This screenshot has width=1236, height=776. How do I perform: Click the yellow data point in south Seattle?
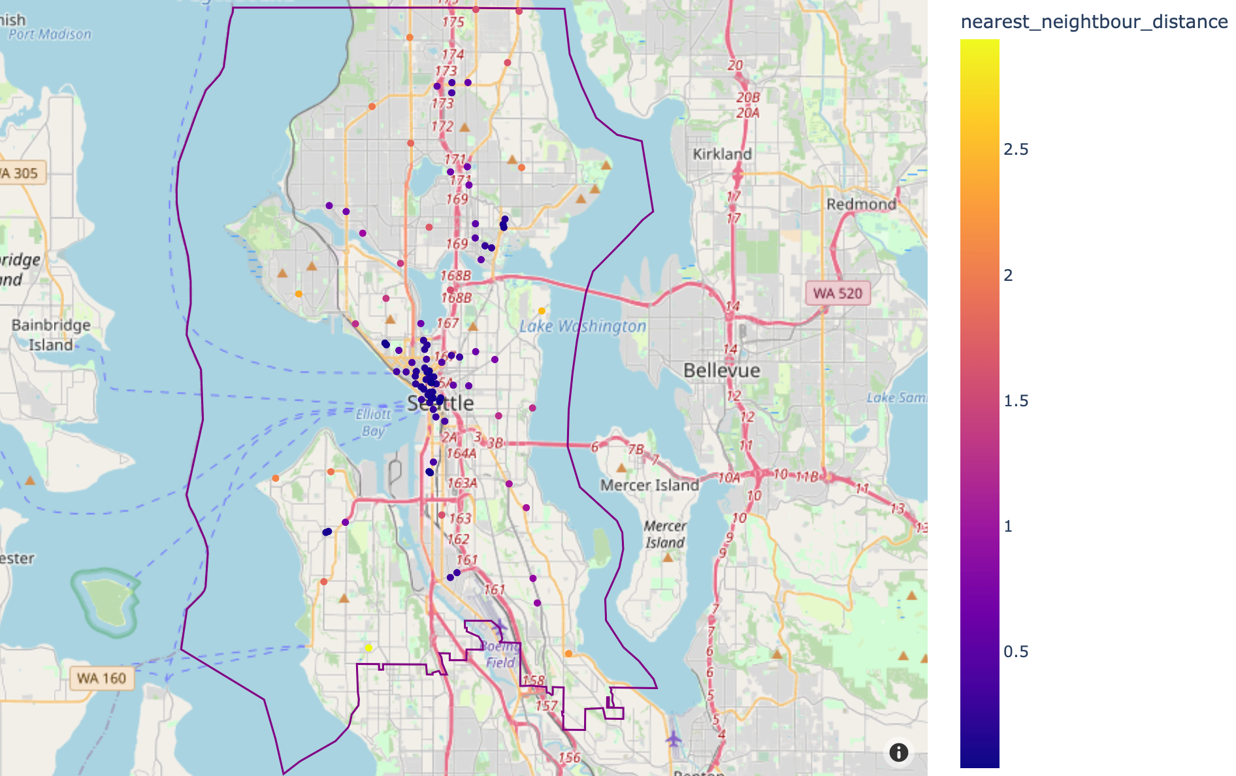(368, 648)
